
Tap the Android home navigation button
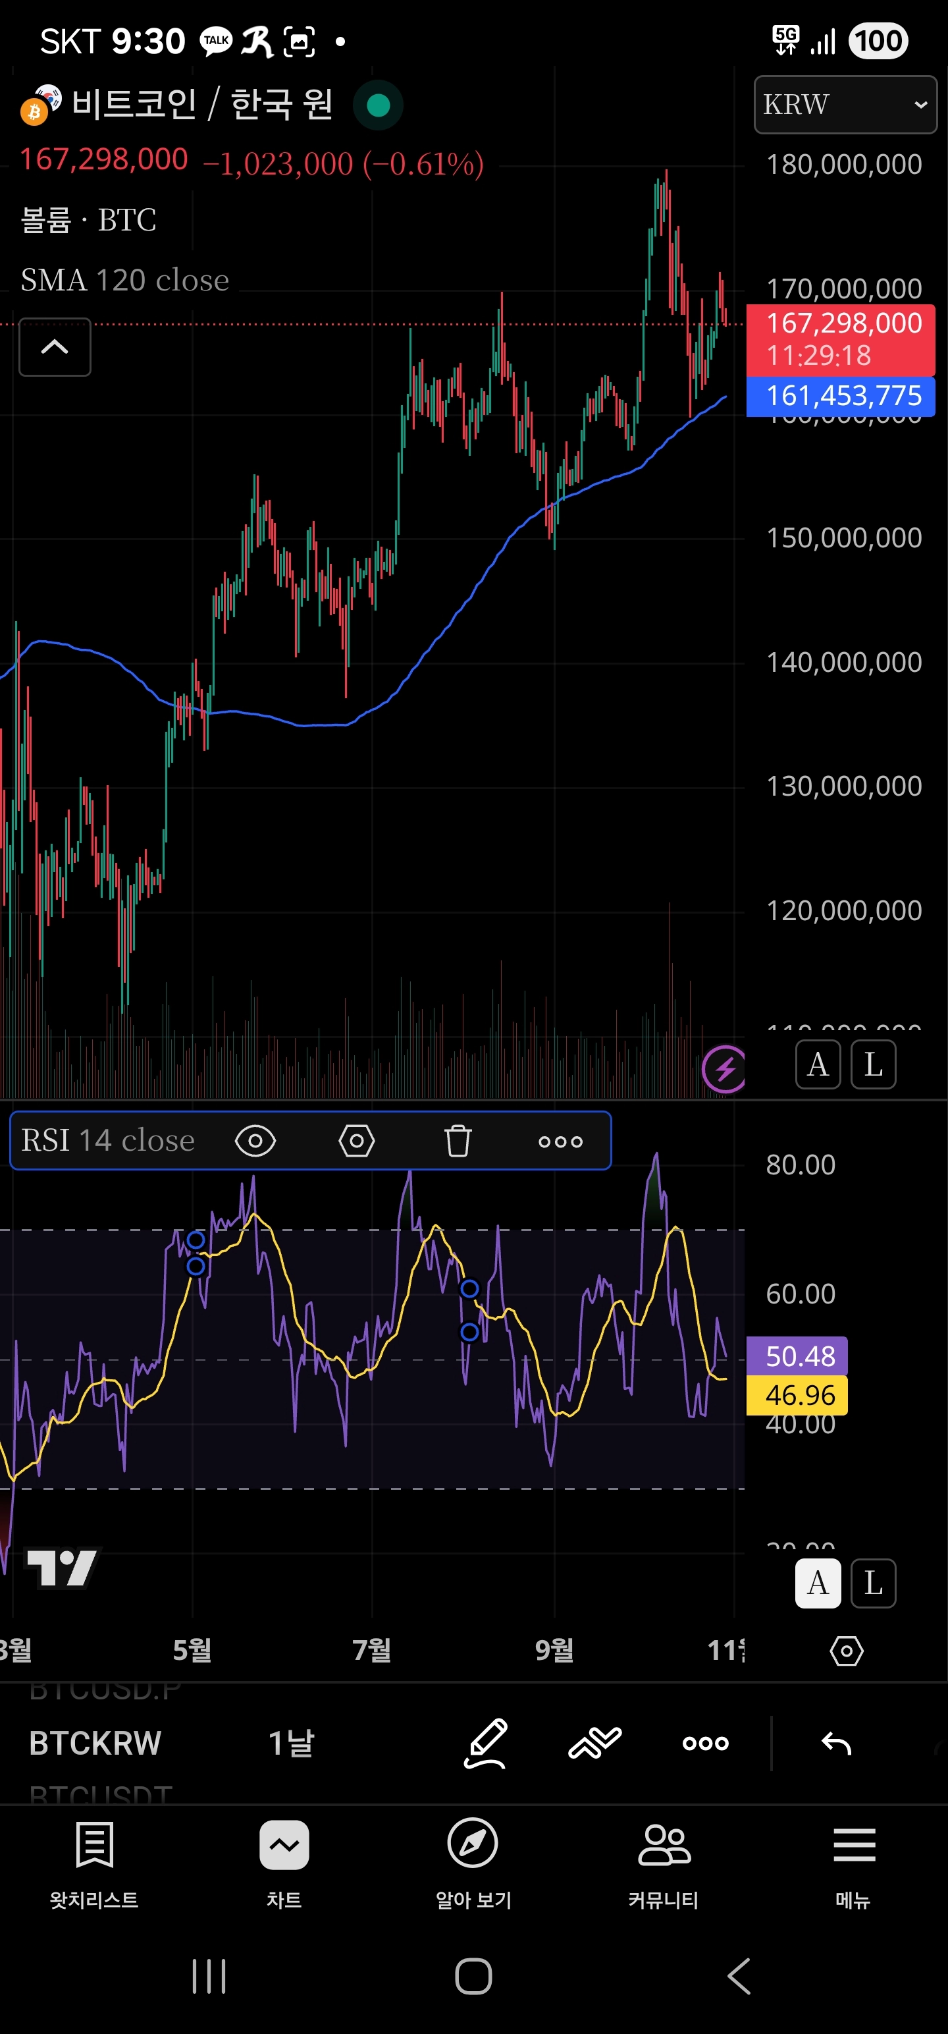[x=473, y=1976]
